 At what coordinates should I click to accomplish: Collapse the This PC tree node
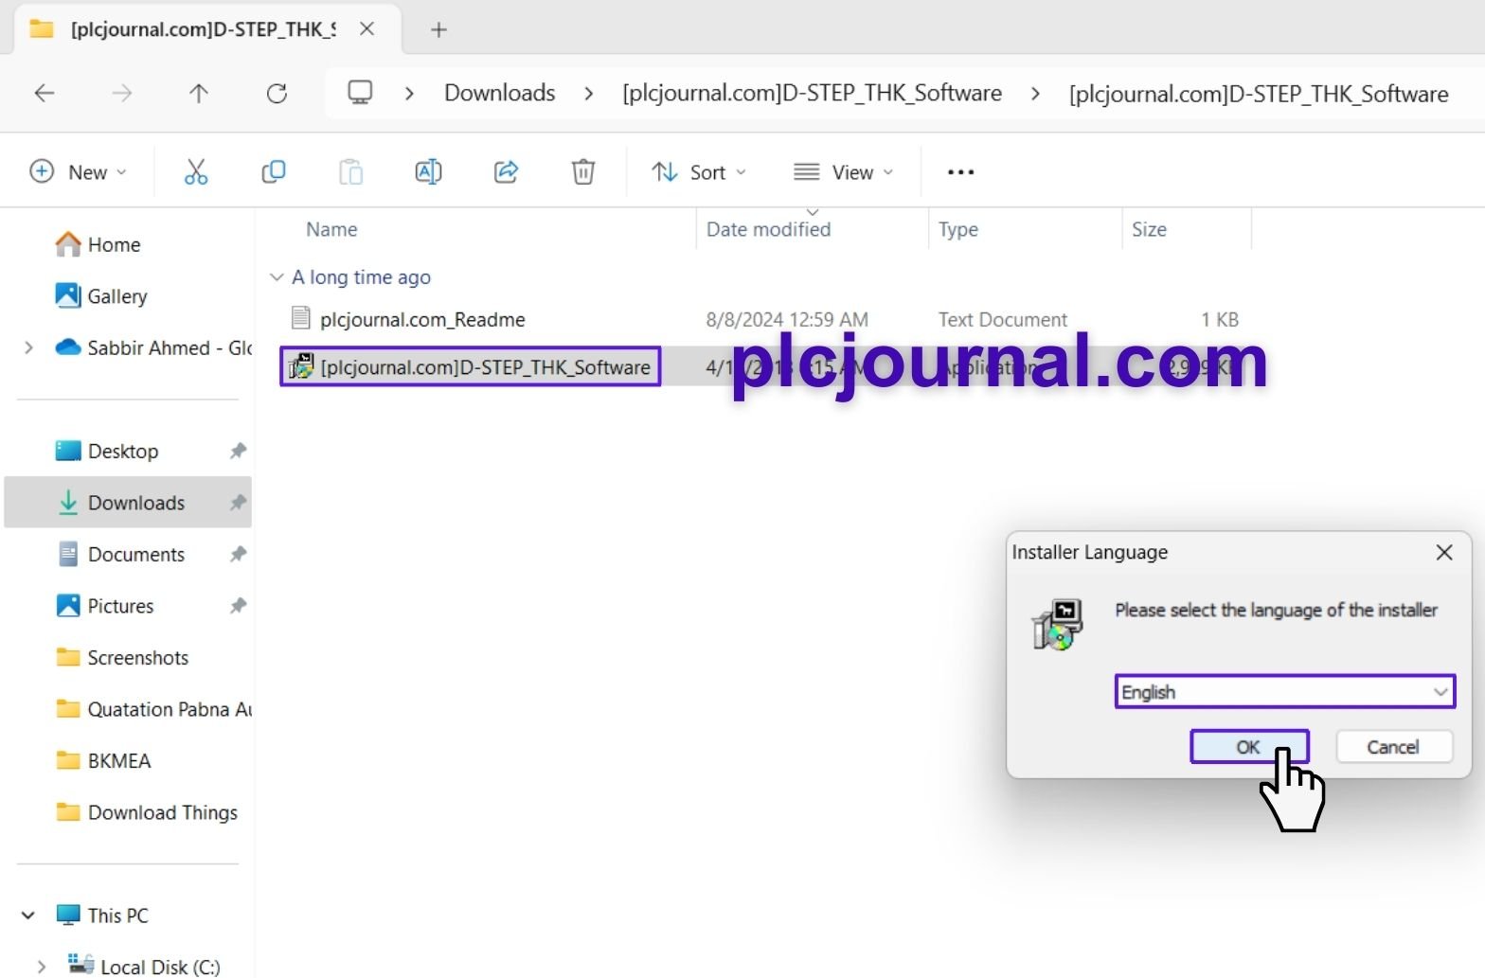[x=28, y=916]
